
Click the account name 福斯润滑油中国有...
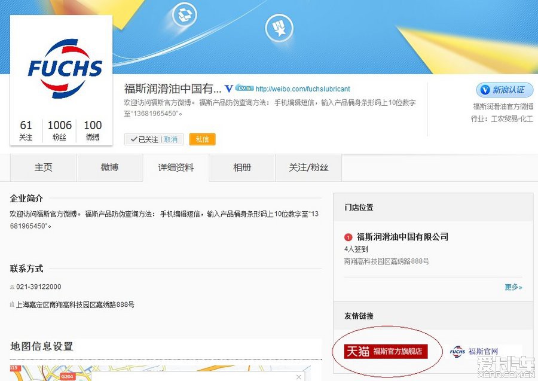coord(173,89)
